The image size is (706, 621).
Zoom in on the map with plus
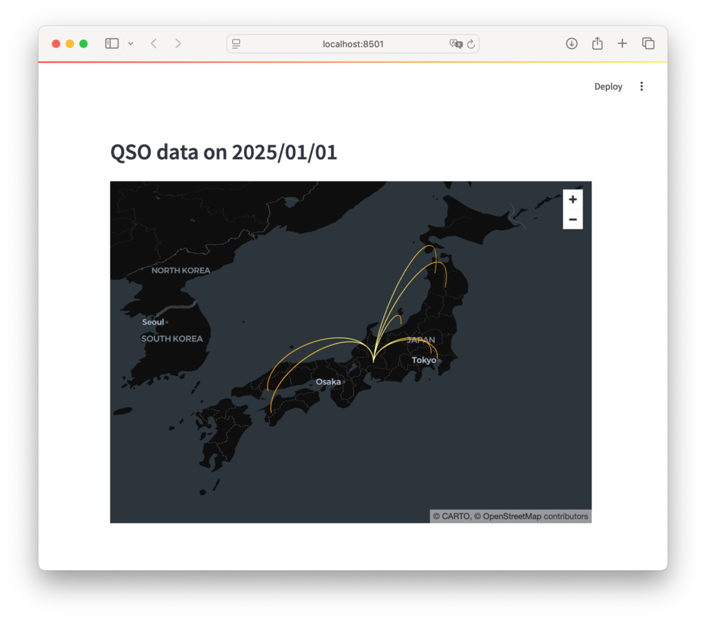pyautogui.click(x=572, y=200)
